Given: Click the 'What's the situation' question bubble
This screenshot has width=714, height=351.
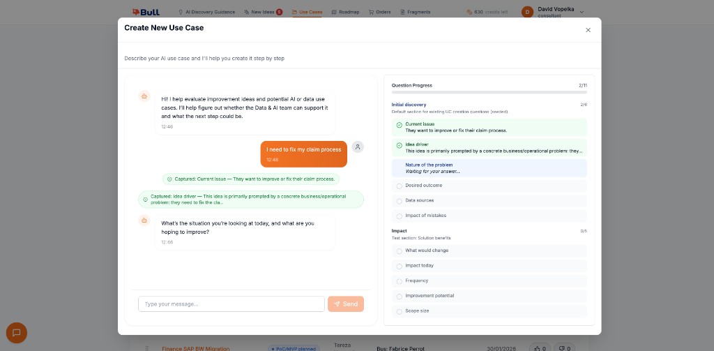Looking at the screenshot, I should [x=245, y=232].
